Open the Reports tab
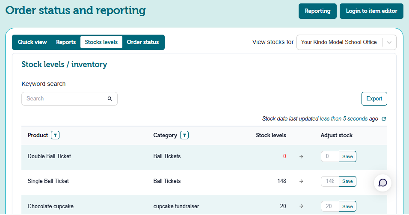The height and width of the screenshot is (215, 409). [66, 42]
